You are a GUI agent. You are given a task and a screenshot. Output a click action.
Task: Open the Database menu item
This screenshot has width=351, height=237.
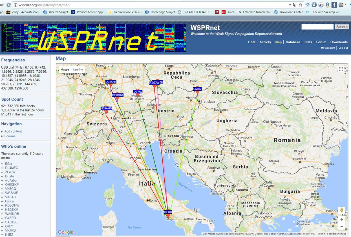pyautogui.click(x=293, y=42)
